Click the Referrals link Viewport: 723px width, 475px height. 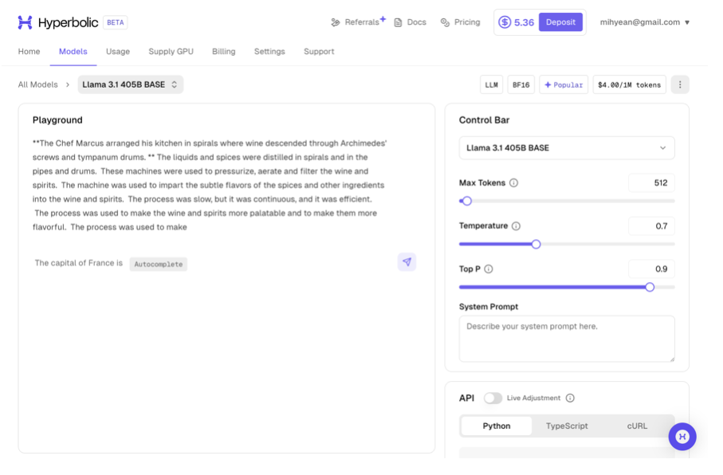point(362,22)
